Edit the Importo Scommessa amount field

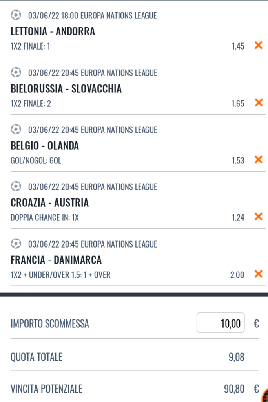pyautogui.click(x=221, y=323)
